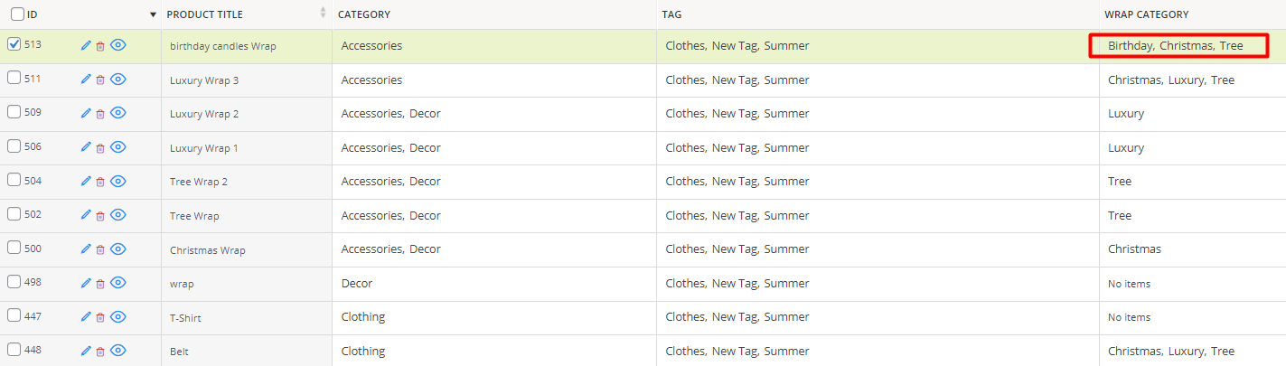
Task: Edit Belt product with pencil icon
Action: click(86, 351)
